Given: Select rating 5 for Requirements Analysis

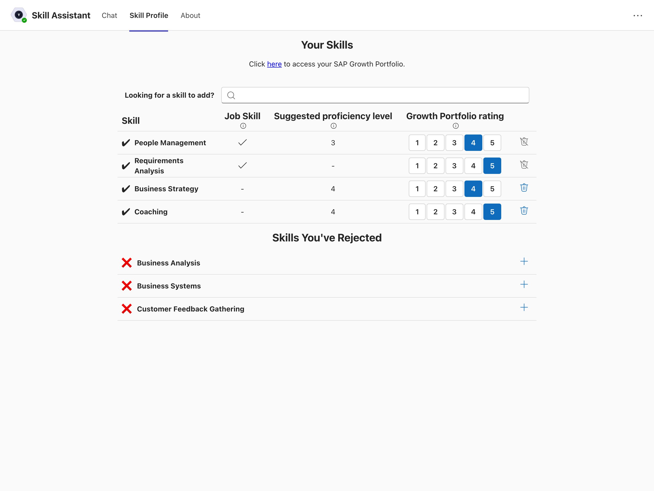Looking at the screenshot, I should 492,166.
